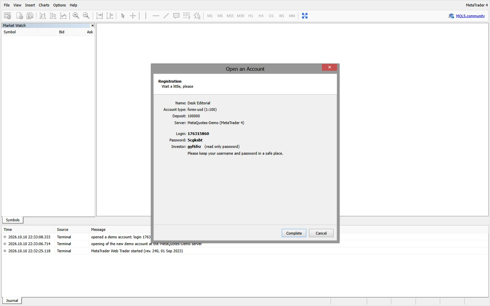The height and width of the screenshot is (306, 490).
Task: Select the M5 timeframe
Action: (220, 16)
